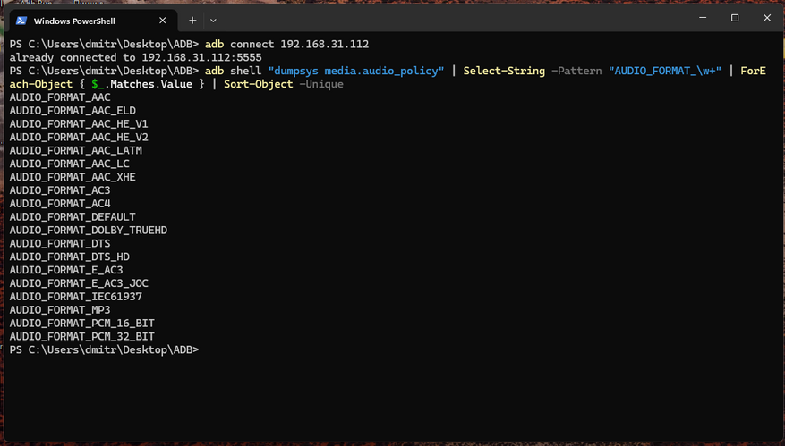Close the Windows PowerShell tab
Viewport: 785px width, 446px height.
(x=161, y=20)
